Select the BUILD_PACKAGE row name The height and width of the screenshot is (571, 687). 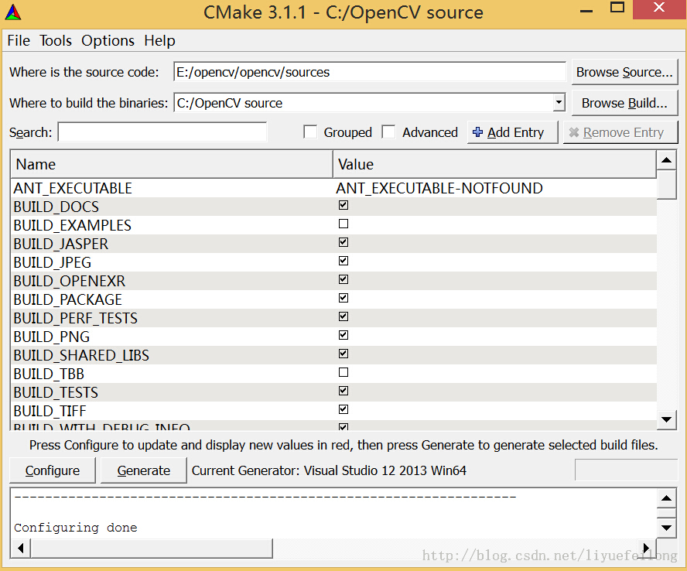(68, 299)
